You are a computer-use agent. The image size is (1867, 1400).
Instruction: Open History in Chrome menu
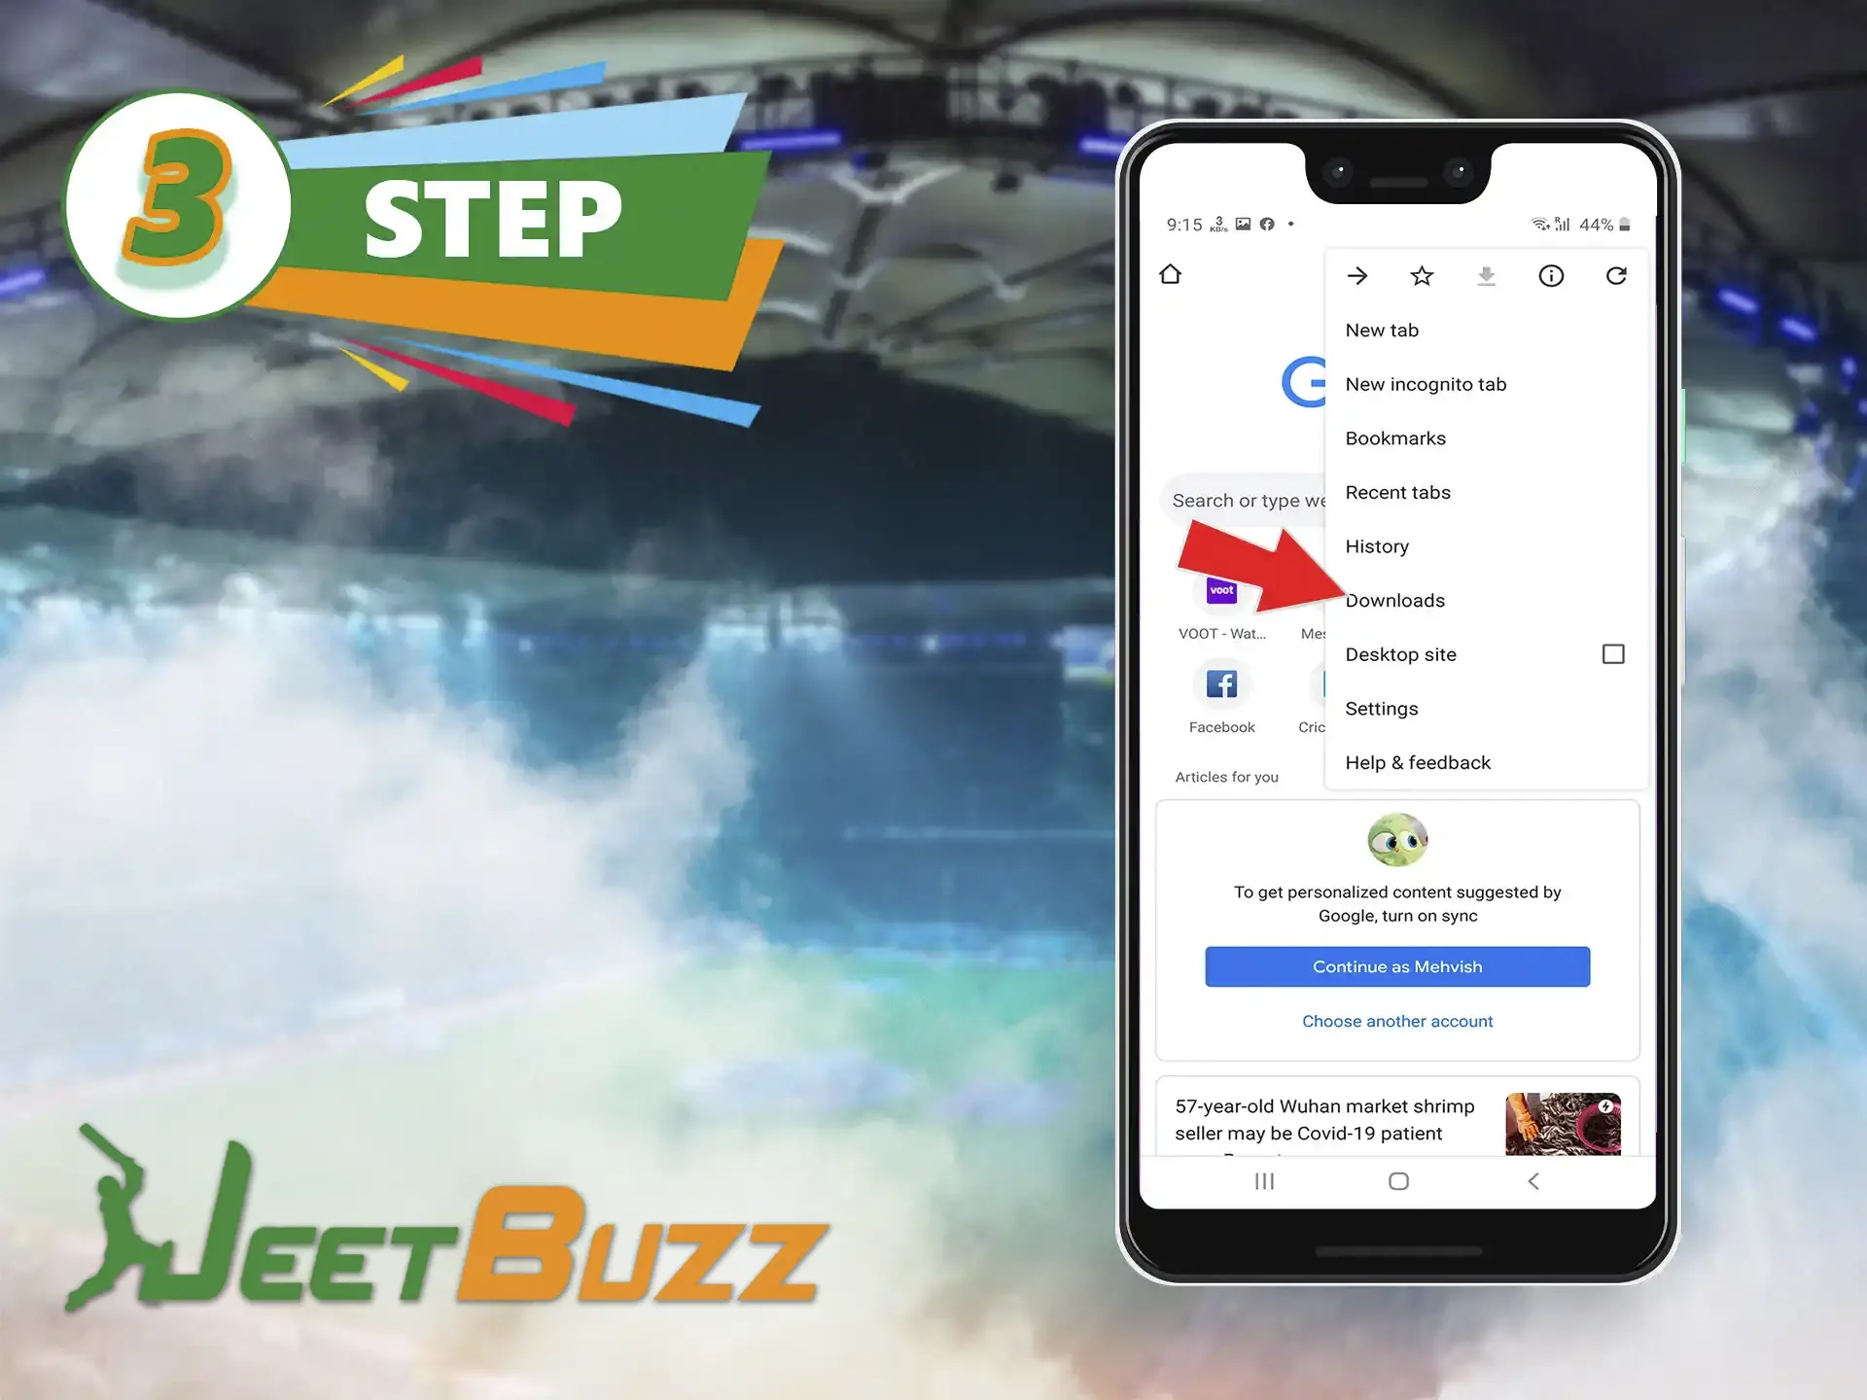(1378, 545)
